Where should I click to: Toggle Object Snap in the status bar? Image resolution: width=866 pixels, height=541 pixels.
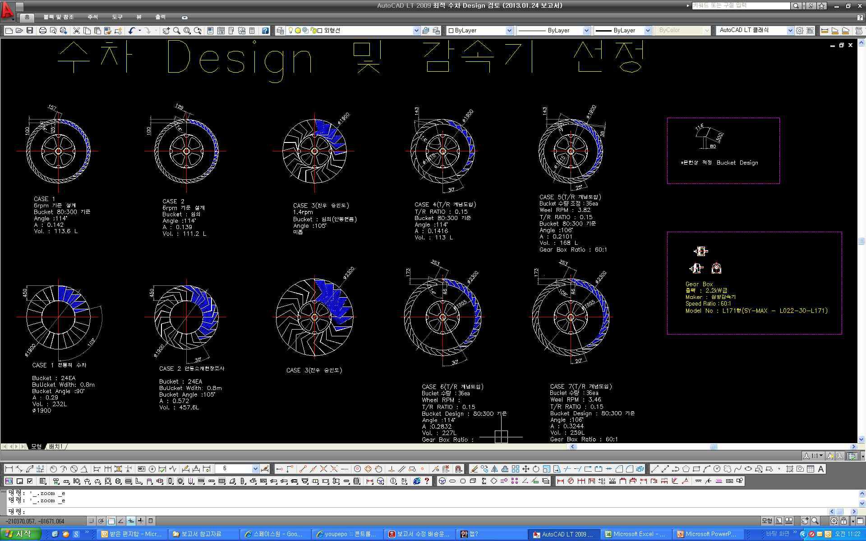pyautogui.click(x=111, y=521)
